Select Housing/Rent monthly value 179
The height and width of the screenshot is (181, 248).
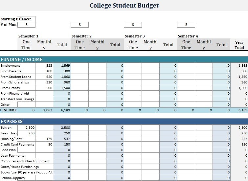(x=44, y=139)
